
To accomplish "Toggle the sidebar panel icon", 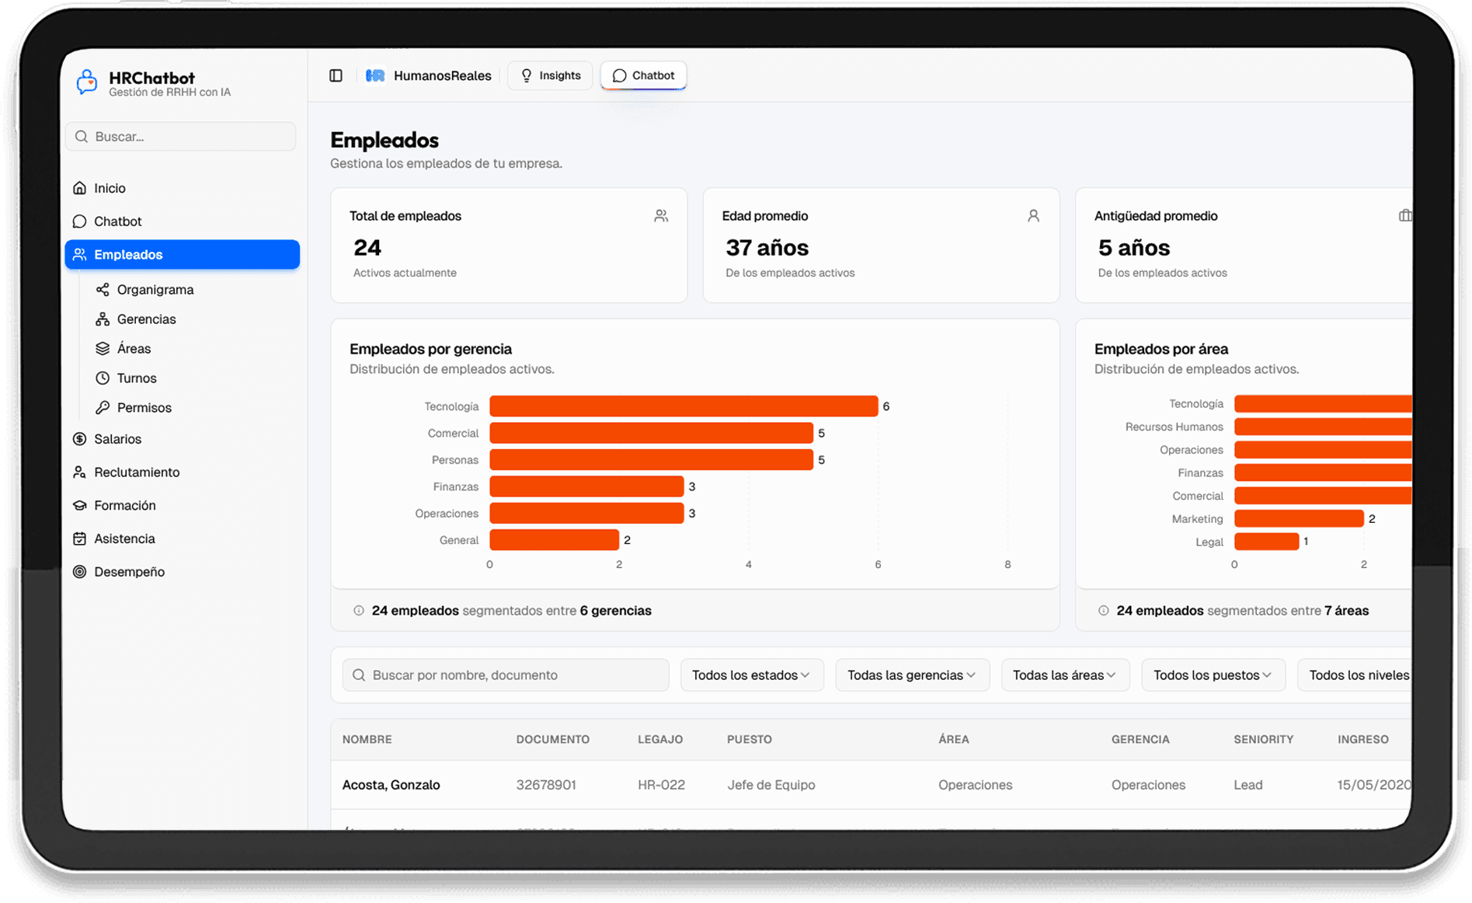I will [x=336, y=75].
